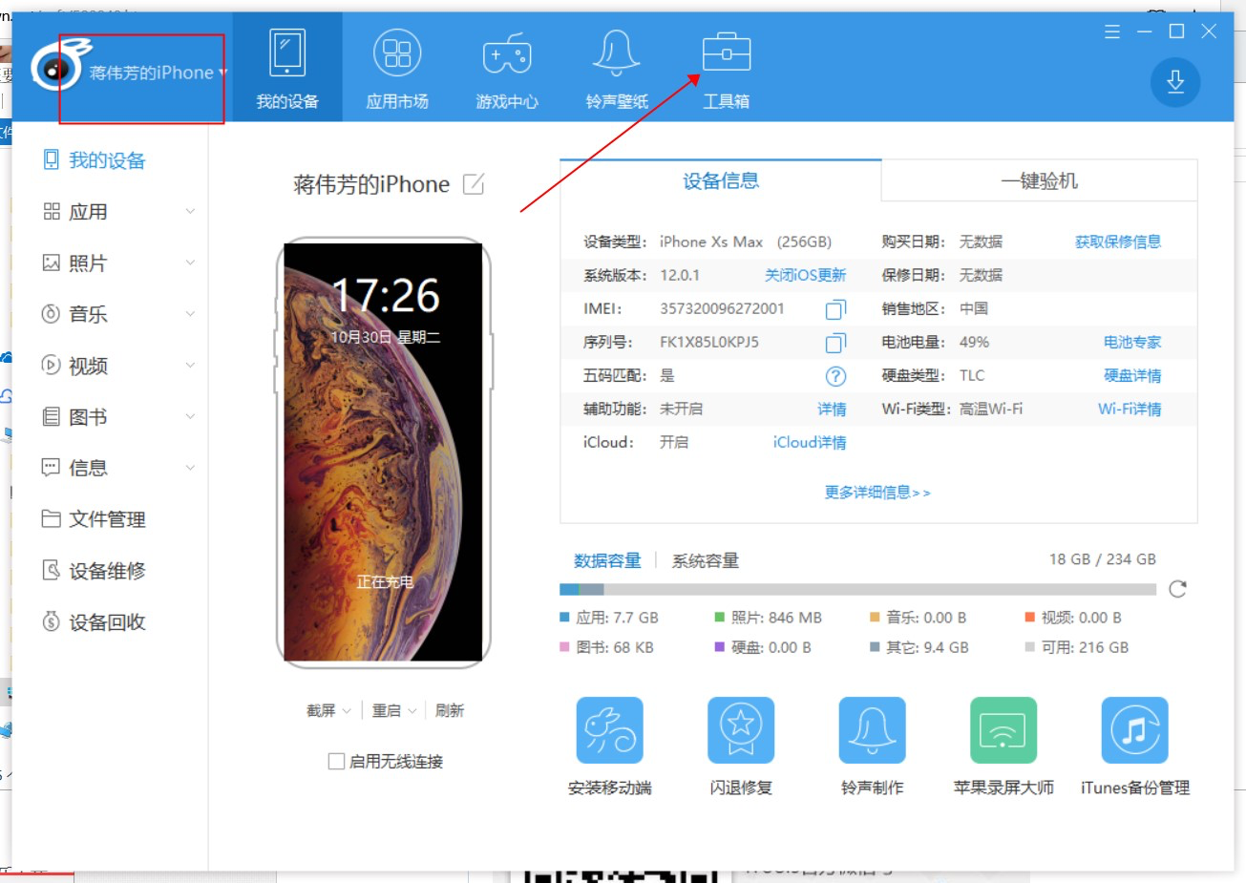The height and width of the screenshot is (883, 1246).
Task: Click 更多详细信息>> link
Action: 877,493
